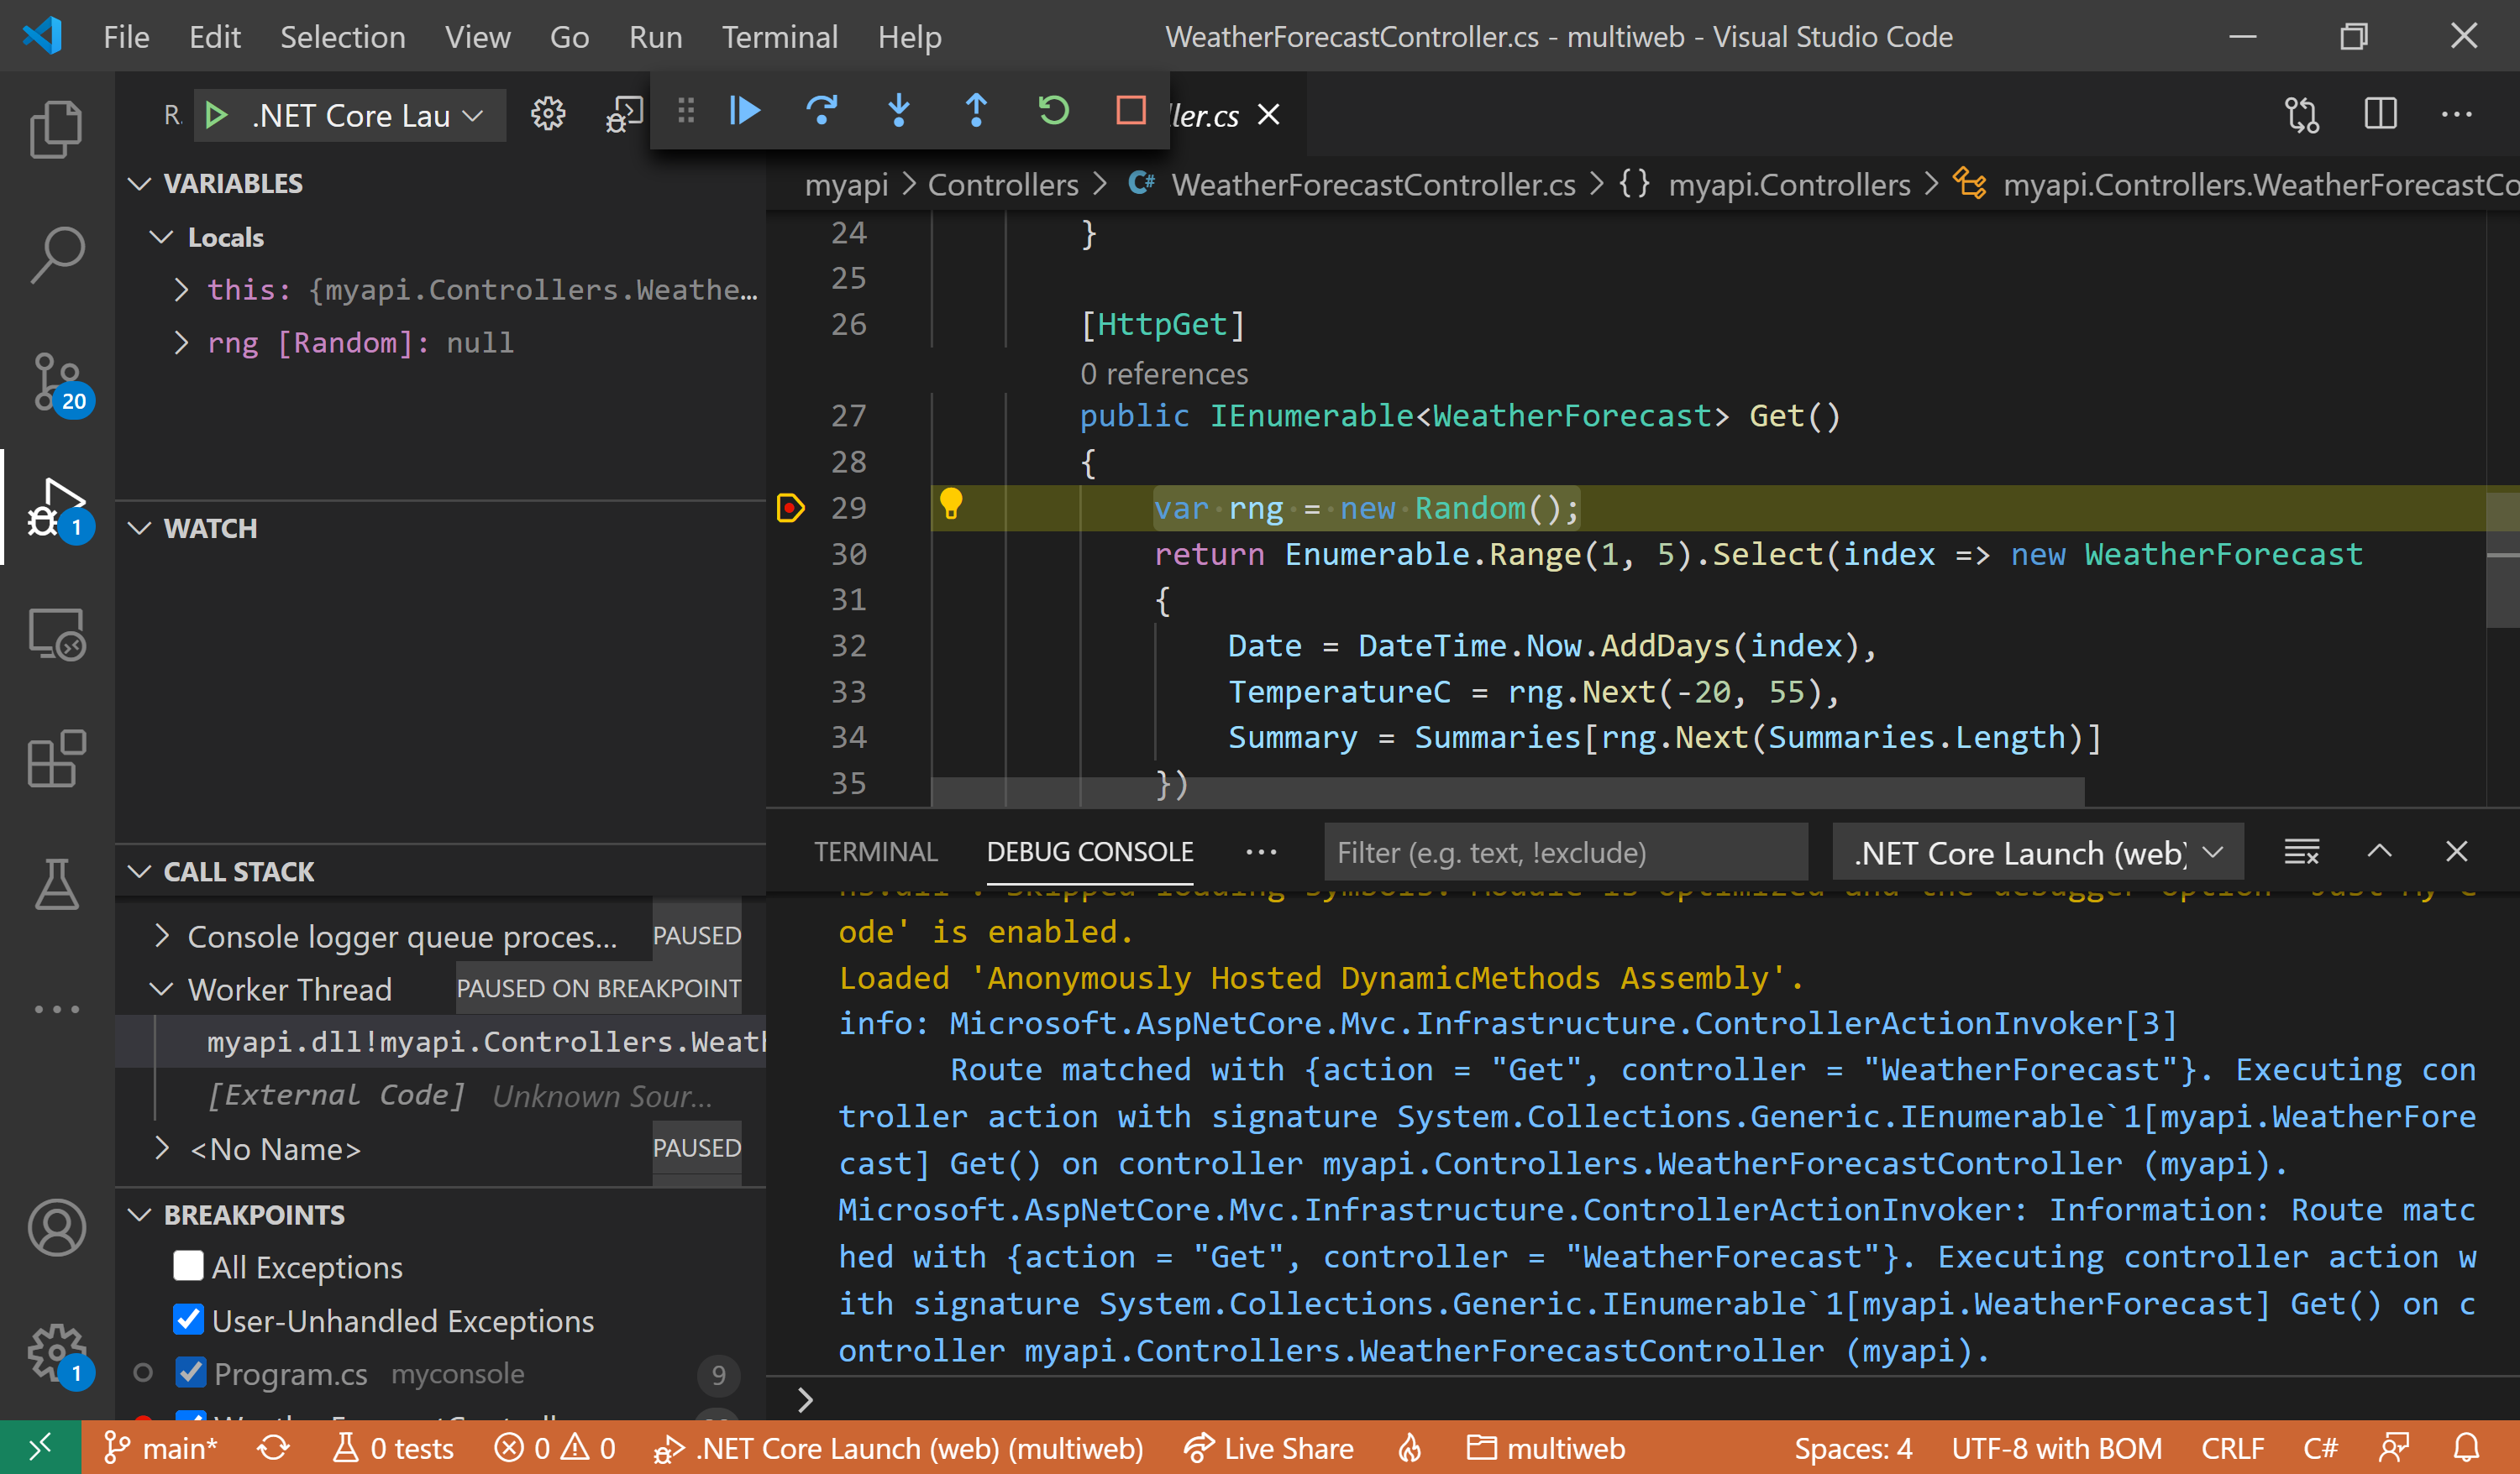Viewport: 2520px width, 1474px height.
Task: Open the Extensions view in activity bar
Action: (x=56, y=760)
